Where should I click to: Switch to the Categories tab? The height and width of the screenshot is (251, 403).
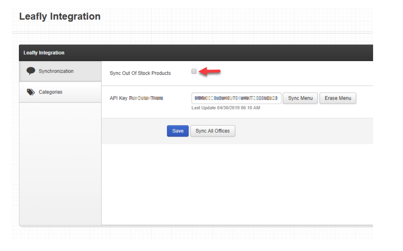(x=60, y=92)
